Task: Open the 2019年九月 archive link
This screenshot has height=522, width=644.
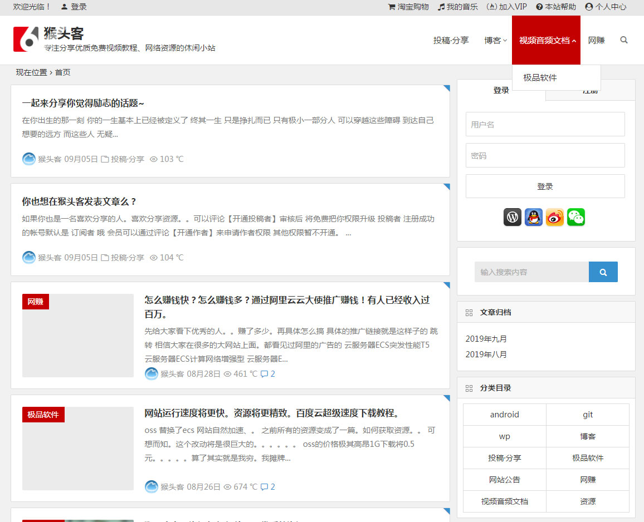Action: [485, 338]
